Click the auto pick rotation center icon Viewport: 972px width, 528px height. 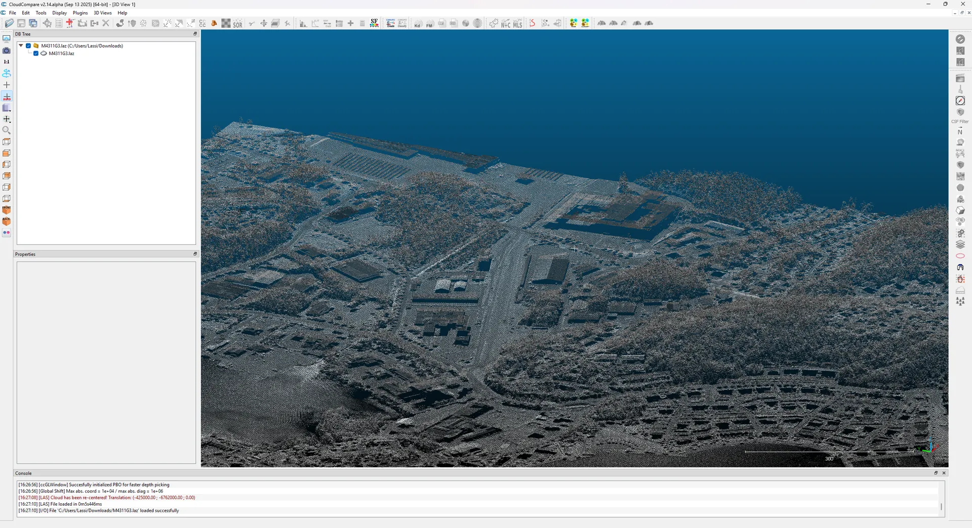7,97
